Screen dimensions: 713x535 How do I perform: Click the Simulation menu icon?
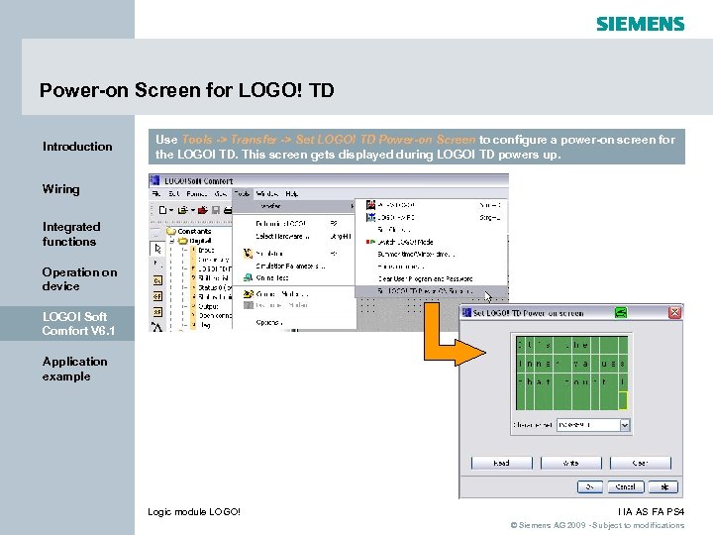pos(248,254)
